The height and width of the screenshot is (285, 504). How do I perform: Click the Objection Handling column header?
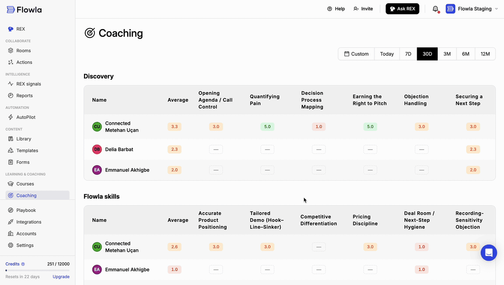pyautogui.click(x=416, y=100)
